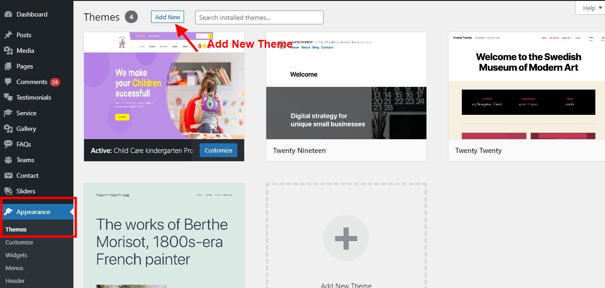Click the Gallery icon in sidebar

[8, 129]
